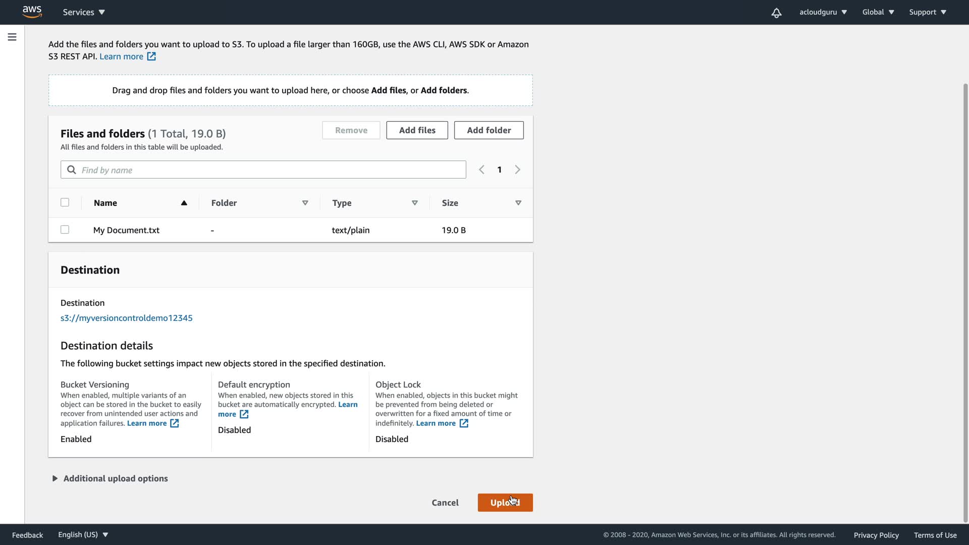Screen dimensions: 969x545
Task: Focus the Find by name search field
Action: pyautogui.click(x=263, y=170)
